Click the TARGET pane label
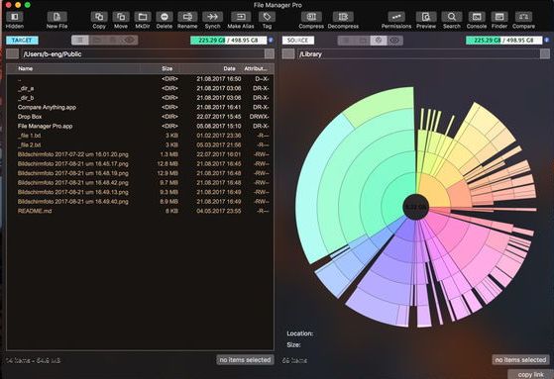This screenshot has height=379, width=554. (x=22, y=41)
